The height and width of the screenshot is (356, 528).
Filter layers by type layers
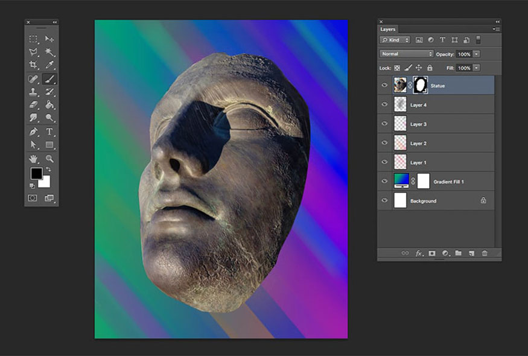click(x=442, y=40)
